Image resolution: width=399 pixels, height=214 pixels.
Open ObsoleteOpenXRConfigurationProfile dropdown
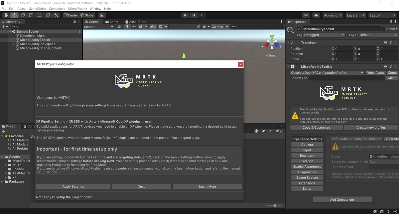point(327,73)
